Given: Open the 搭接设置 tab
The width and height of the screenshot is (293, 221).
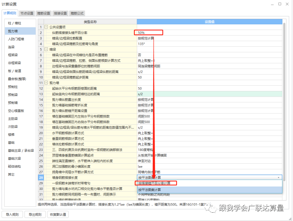Looking at the screenshot, I should point(60,13).
